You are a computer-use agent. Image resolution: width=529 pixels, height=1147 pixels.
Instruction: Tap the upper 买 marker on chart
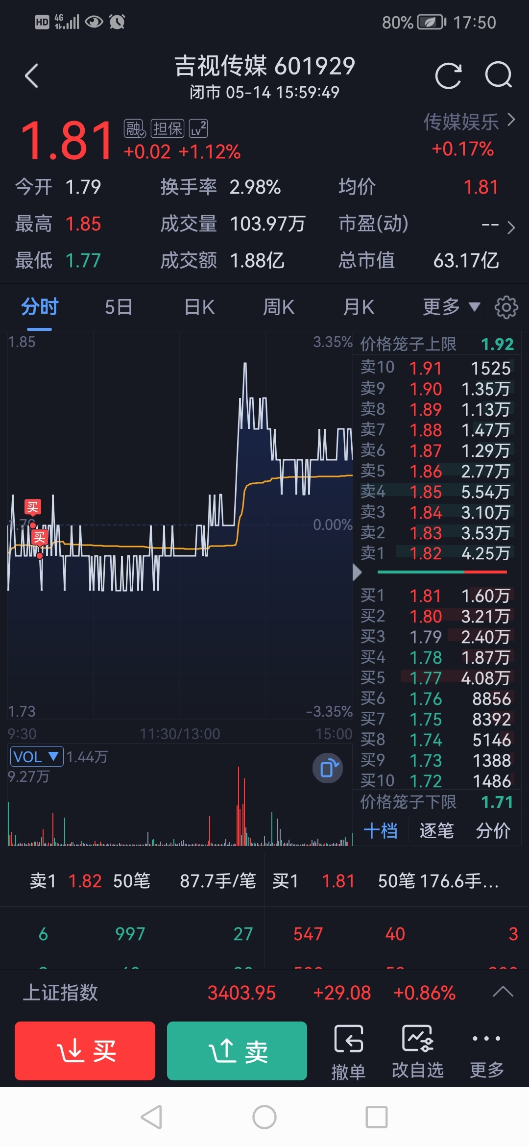(33, 507)
